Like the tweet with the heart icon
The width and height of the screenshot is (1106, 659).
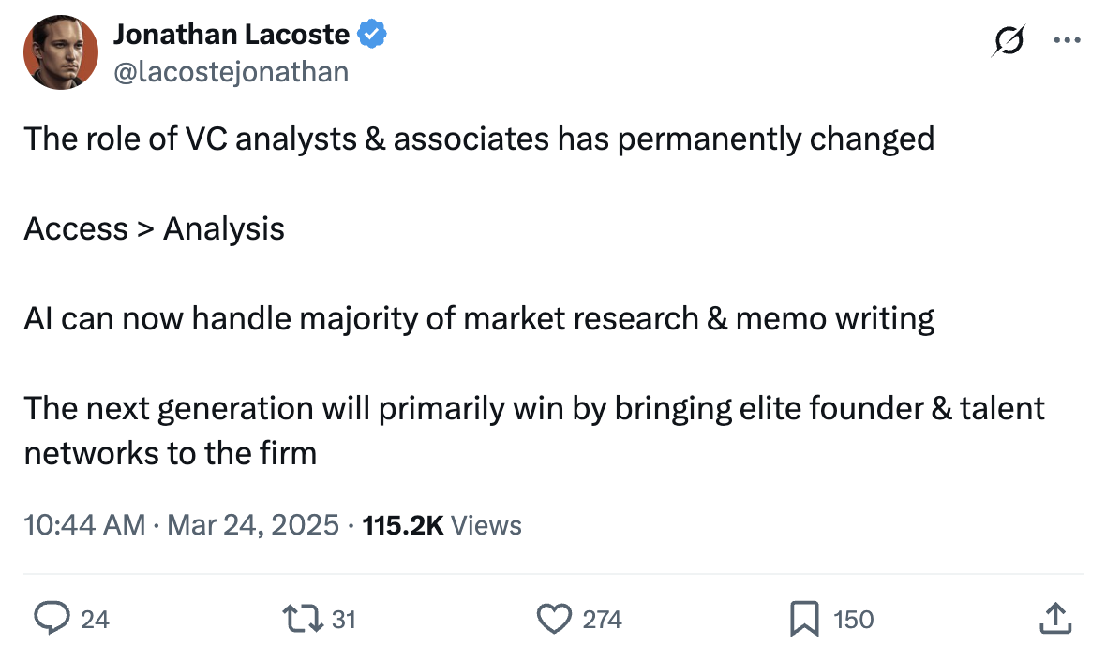tap(553, 618)
